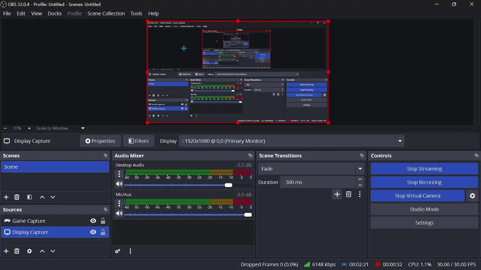Open Mic/Aux options three-dot menu

point(119,204)
